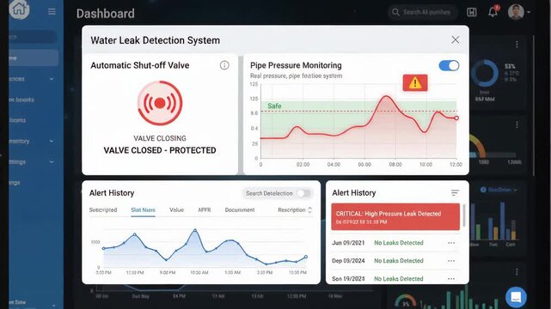Open kebab menu on donut chart card

tap(517, 44)
